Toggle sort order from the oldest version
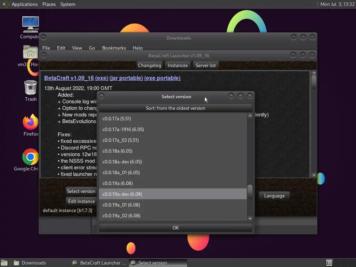356x267 pixels. tap(176, 108)
